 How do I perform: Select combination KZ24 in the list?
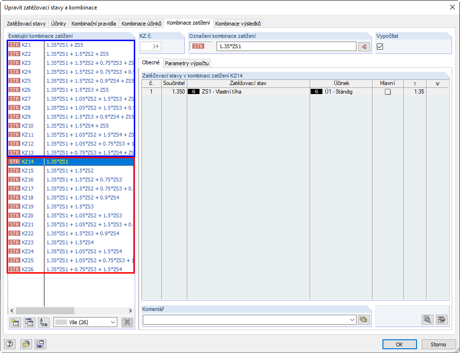[x=71, y=251]
